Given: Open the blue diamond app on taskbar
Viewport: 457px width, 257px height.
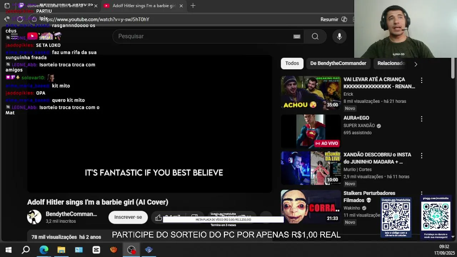Looking at the screenshot, I should point(149,250).
